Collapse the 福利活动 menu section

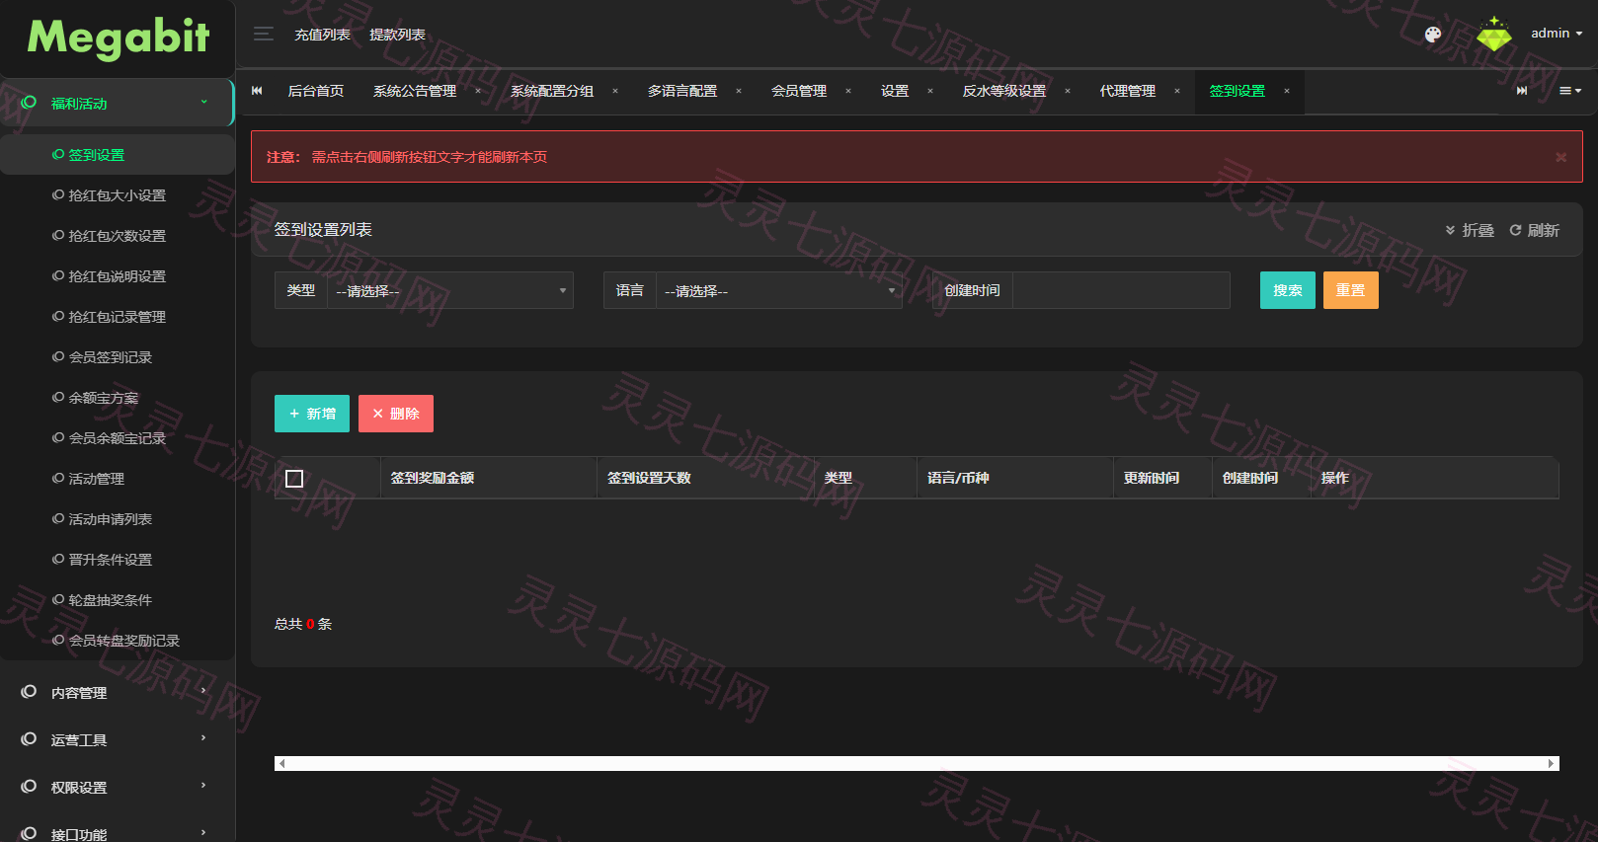[204, 102]
